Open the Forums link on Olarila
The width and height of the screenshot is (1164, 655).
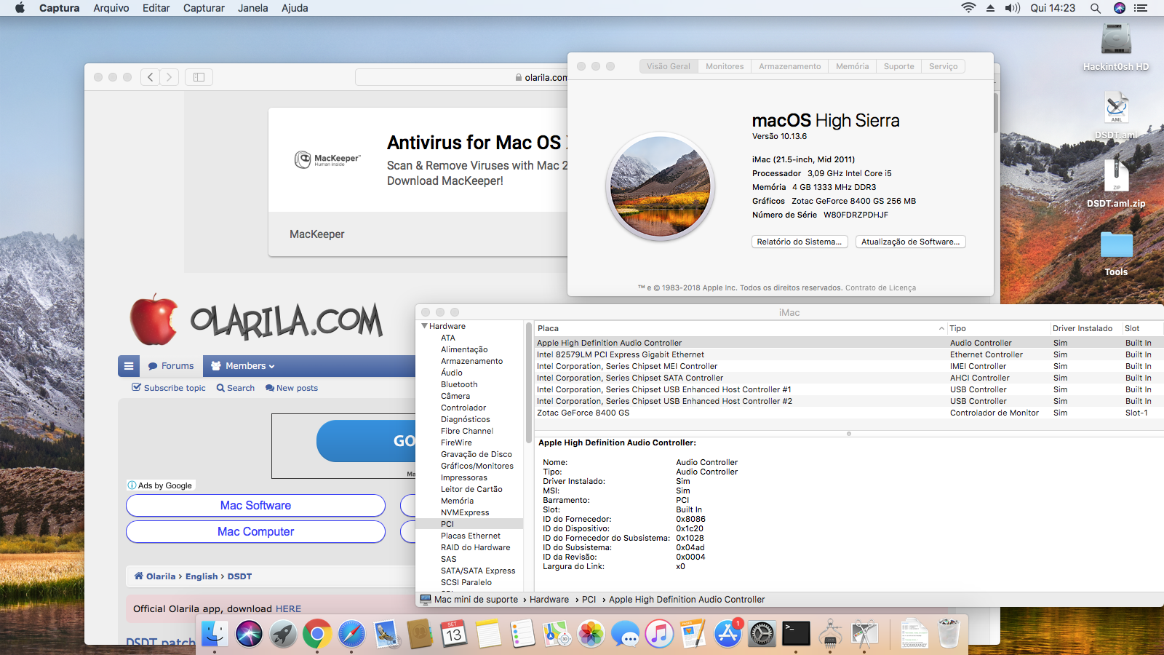pyautogui.click(x=172, y=366)
